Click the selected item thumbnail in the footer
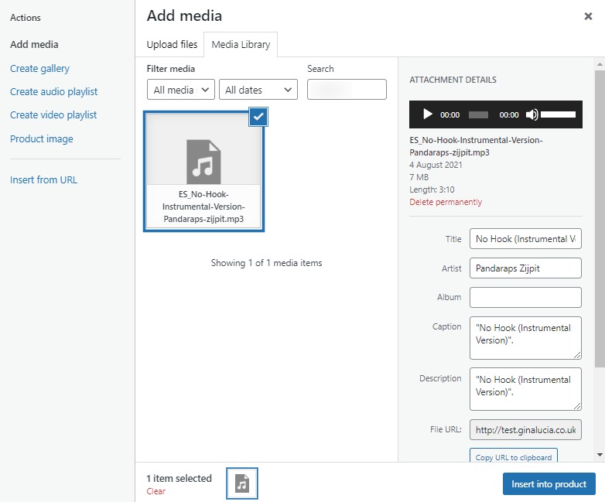Screen dimensions: 605x502 (242, 483)
